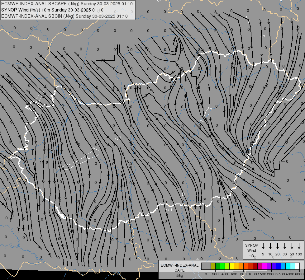
Task: Select the dark red CAPE legend swatch
Action: (x=255, y=266)
